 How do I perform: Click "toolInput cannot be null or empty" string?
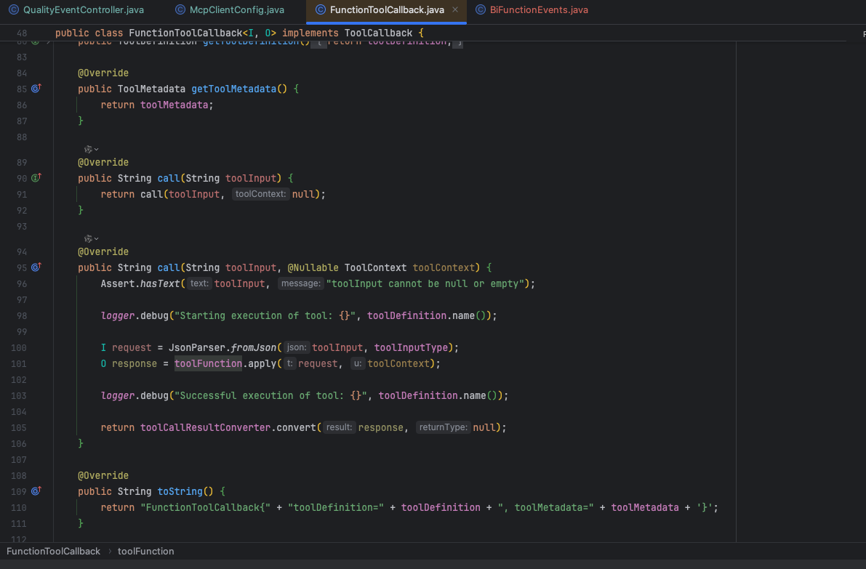pos(425,283)
